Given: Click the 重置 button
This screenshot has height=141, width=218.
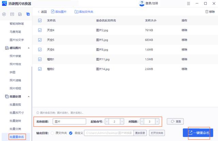Looking at the screenshot, I should [175, 122].
